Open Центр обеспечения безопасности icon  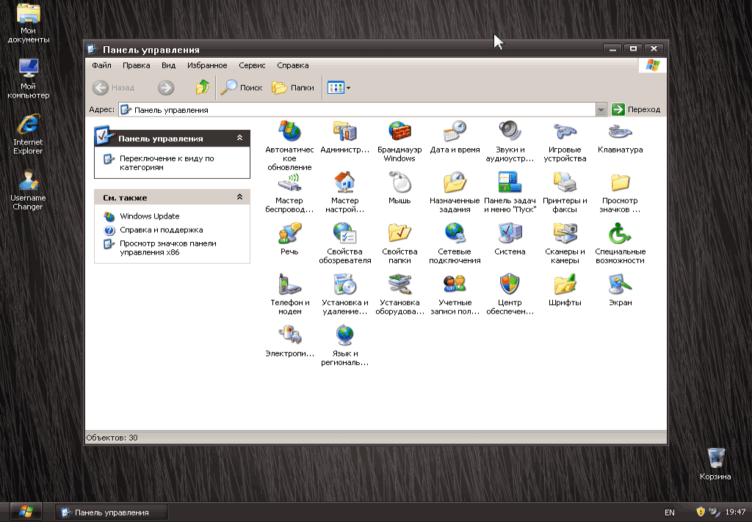click(x=510, y=284)
